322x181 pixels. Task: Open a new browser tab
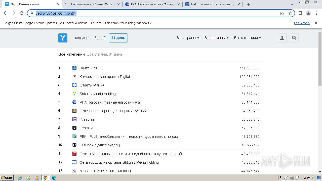[x=248, y=4]
